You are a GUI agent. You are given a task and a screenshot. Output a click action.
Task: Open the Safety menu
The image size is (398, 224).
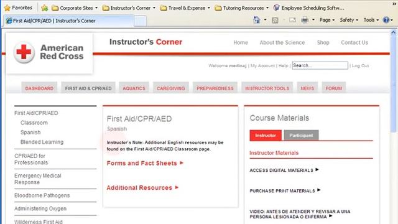point(349,20)
